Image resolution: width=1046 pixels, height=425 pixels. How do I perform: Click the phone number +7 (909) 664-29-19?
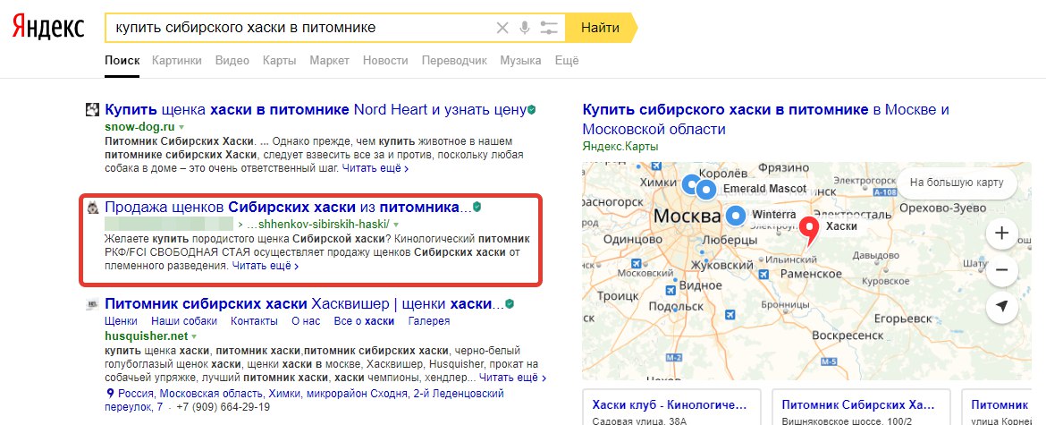pos(224,407)
